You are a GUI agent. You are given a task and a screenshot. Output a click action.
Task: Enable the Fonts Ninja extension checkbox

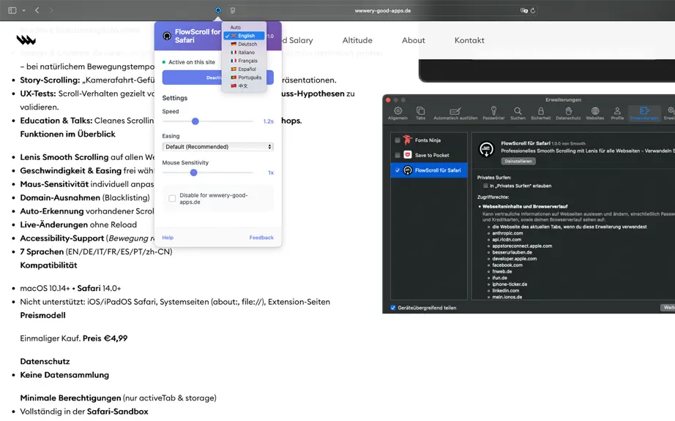(x=398, y=140)
